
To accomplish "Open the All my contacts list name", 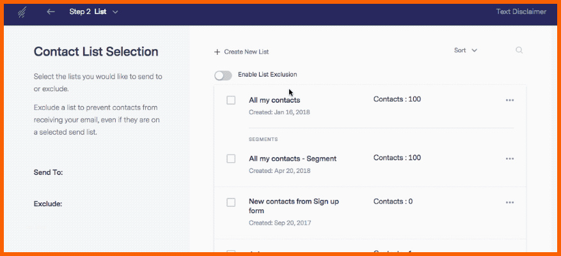I will 274,100.
